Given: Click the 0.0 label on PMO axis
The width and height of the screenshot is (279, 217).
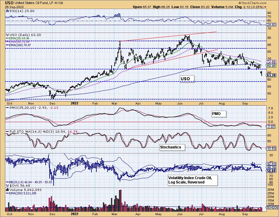Looking at the screenshot, I should [271, 122].
